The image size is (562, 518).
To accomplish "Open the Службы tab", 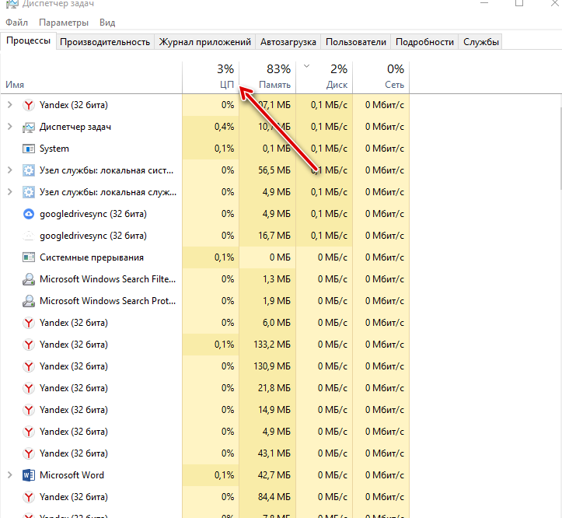I will [481, 42].
